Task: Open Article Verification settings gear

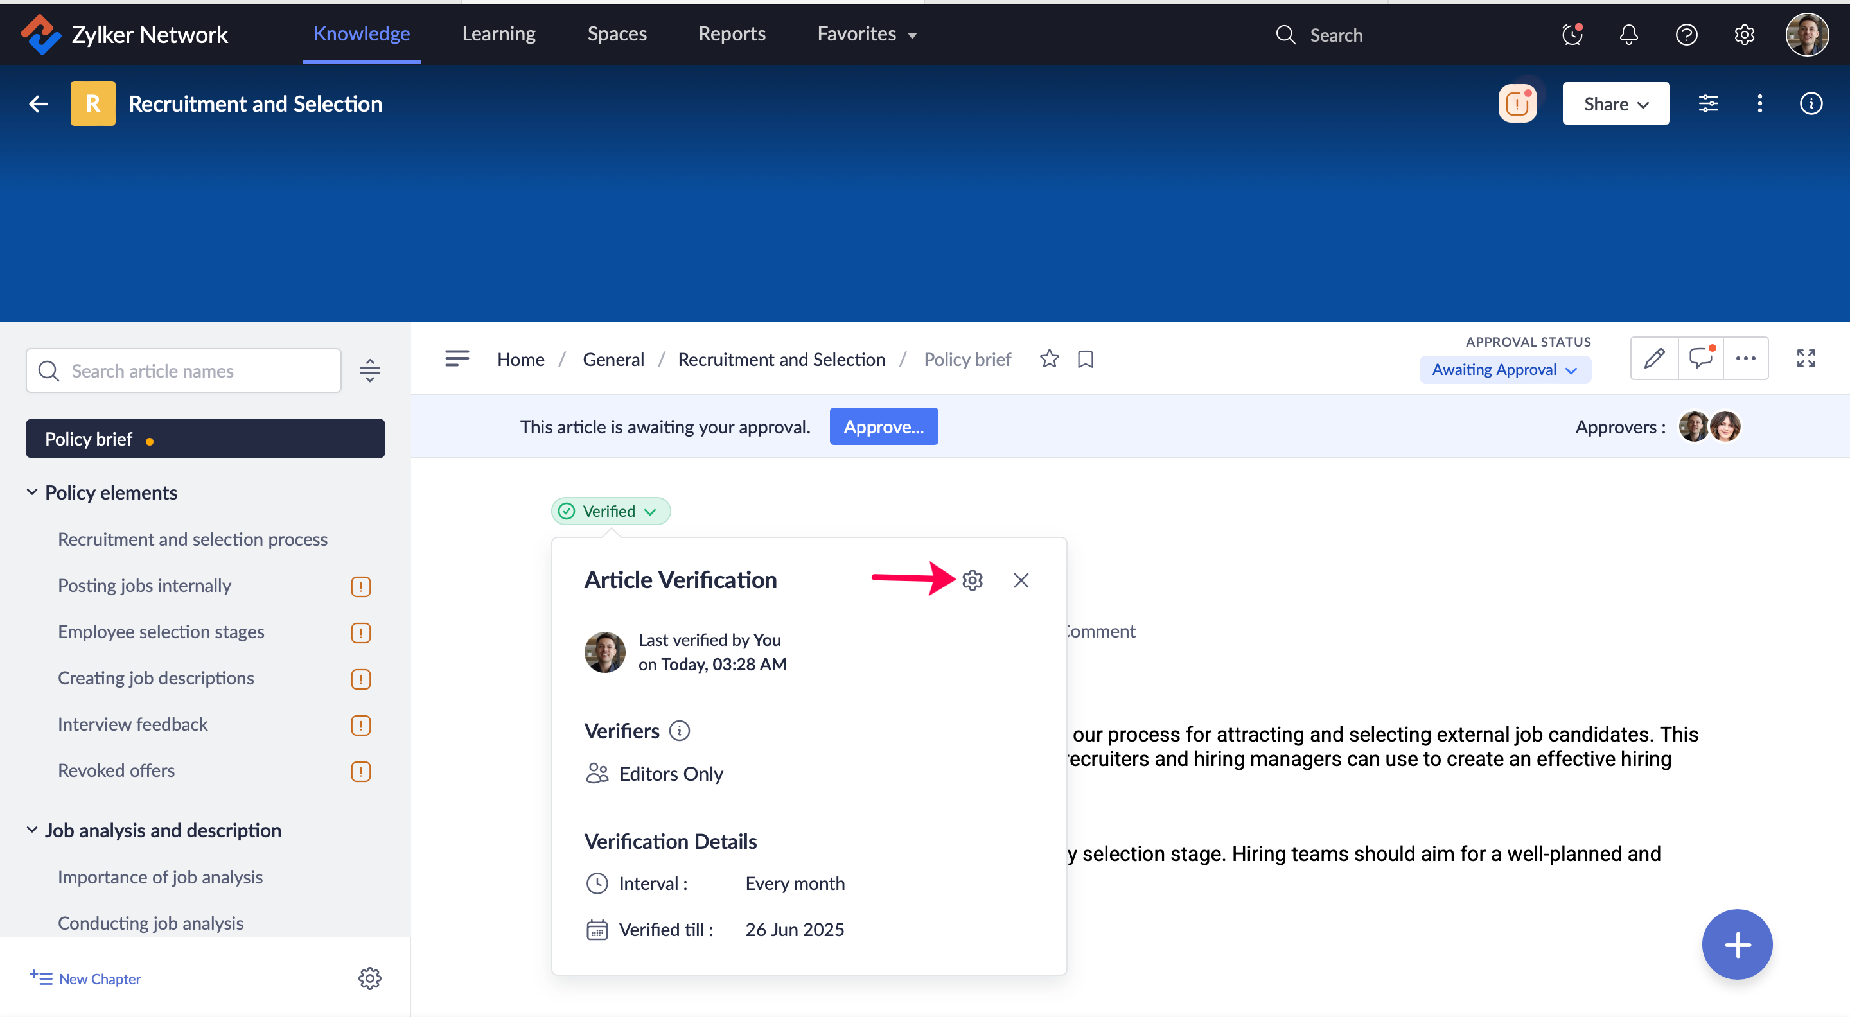Action: pos(973,580)
